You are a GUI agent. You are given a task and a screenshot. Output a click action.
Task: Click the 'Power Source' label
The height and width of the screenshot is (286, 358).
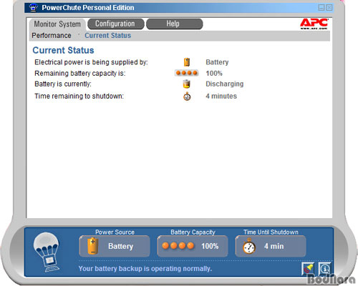click(x=115, y=232)
